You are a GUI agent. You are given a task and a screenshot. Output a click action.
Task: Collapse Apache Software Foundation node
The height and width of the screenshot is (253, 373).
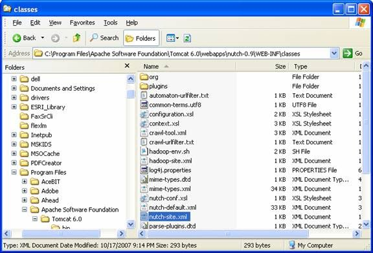pyautogui.click(x=25, y=210)
